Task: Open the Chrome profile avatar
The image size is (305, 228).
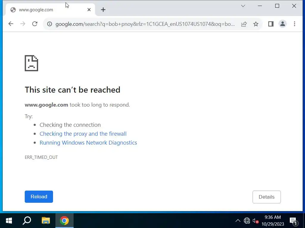Action: point(283,24)
